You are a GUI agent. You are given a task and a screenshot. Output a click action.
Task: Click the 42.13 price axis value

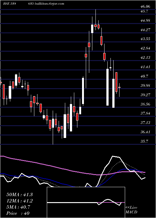145,57
